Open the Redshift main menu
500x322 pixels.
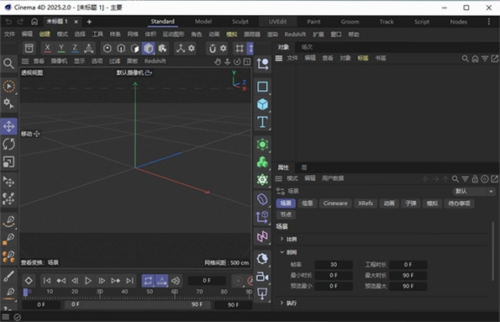pos(295,34)
